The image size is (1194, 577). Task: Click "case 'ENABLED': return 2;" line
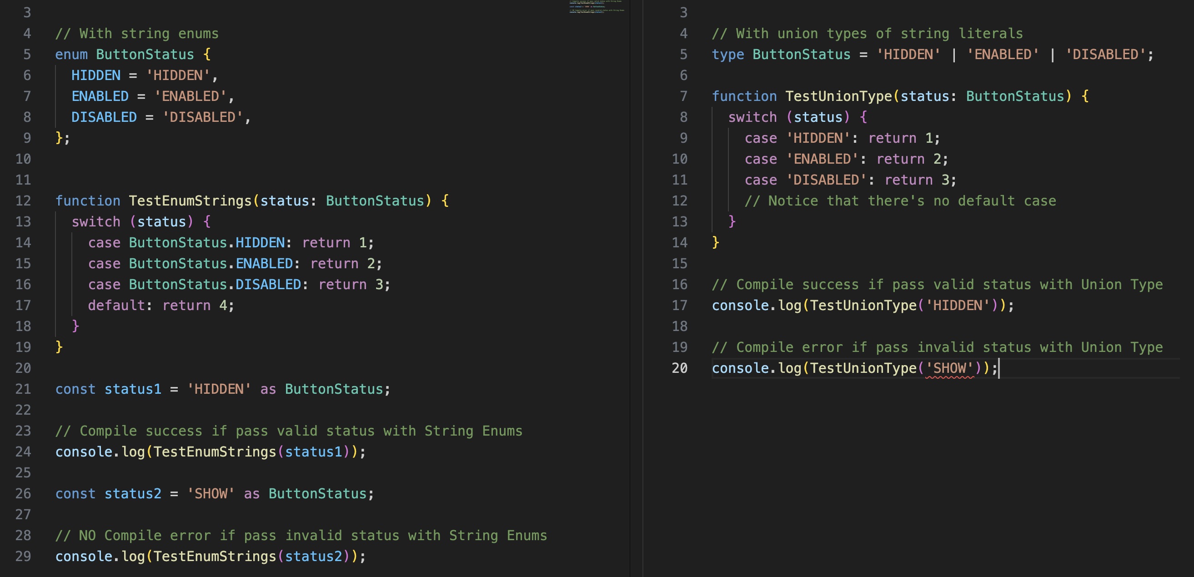(846, 159)
